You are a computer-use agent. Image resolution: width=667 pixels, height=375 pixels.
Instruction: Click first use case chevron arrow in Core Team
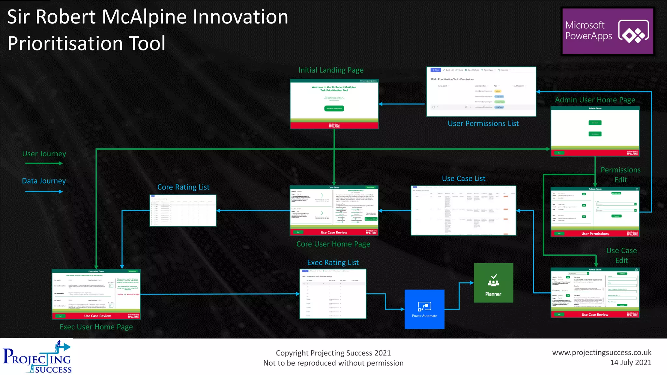322,195
